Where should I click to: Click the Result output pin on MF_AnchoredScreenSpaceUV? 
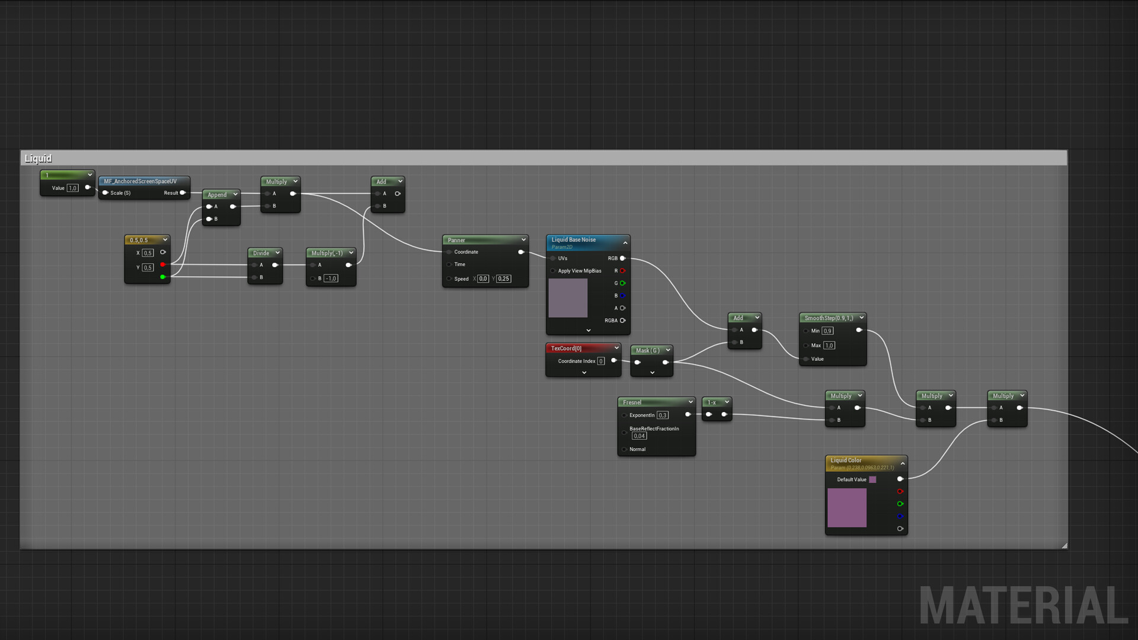point(183,193)
